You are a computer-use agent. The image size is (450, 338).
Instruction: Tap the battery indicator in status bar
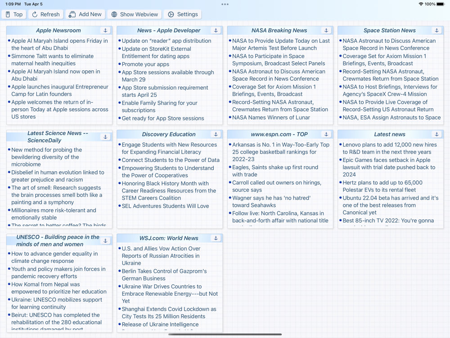click(x=441, y=4)
